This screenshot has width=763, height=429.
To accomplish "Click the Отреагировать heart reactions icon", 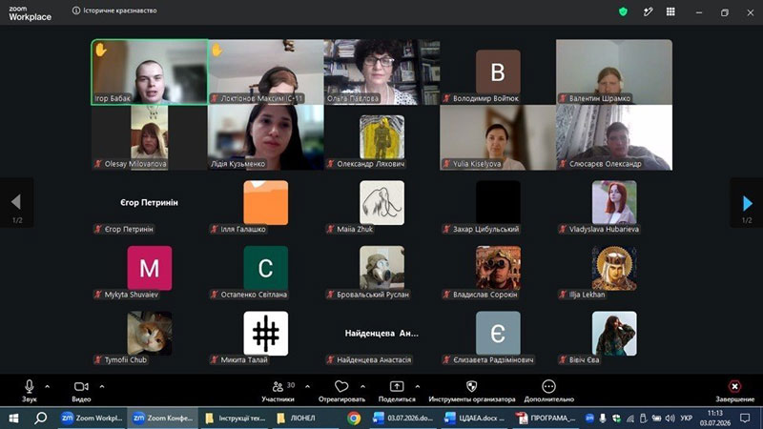I will click(x=341, y=387).
